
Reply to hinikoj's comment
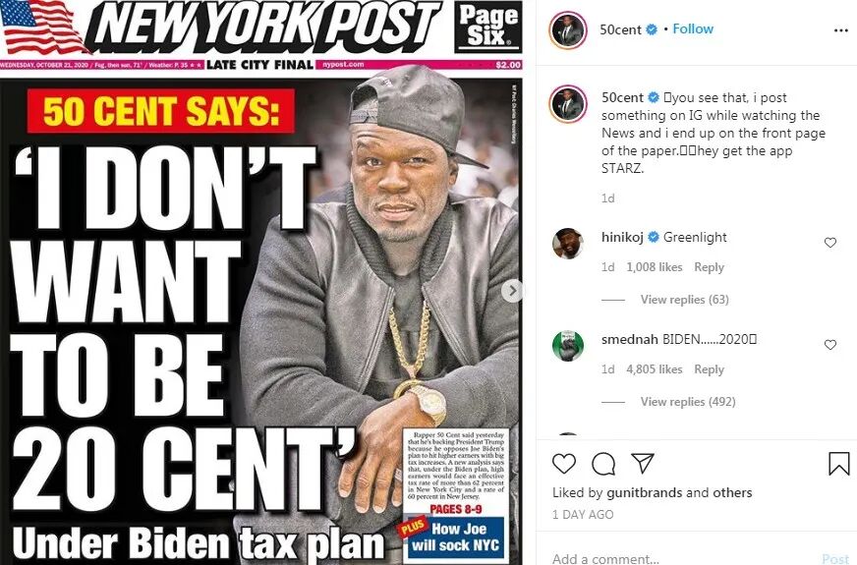709,267
